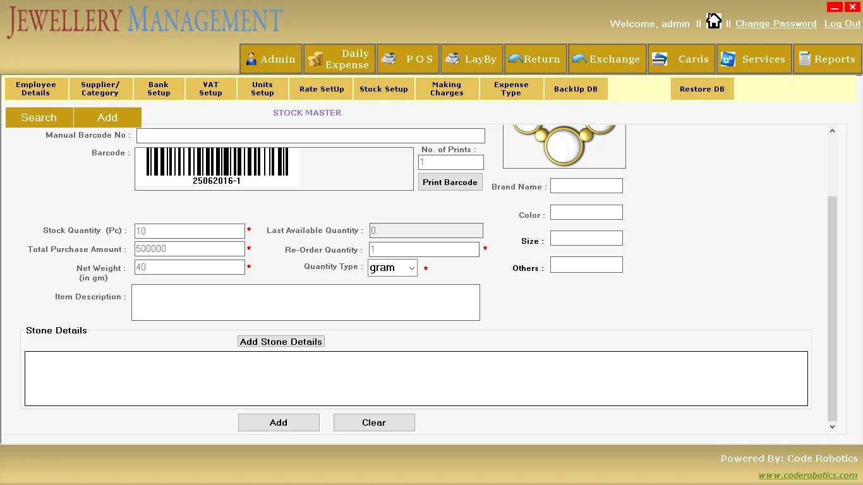Open Bank Setup page
Screen dimensions: 863x485
click(x=159, y=89)
